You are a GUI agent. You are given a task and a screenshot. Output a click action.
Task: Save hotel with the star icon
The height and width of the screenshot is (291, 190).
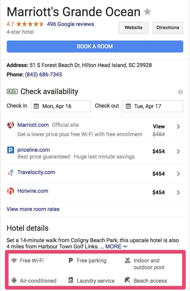click(x=147, y=12)
